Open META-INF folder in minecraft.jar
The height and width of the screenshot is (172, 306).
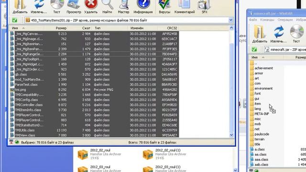tap(259, 114)
